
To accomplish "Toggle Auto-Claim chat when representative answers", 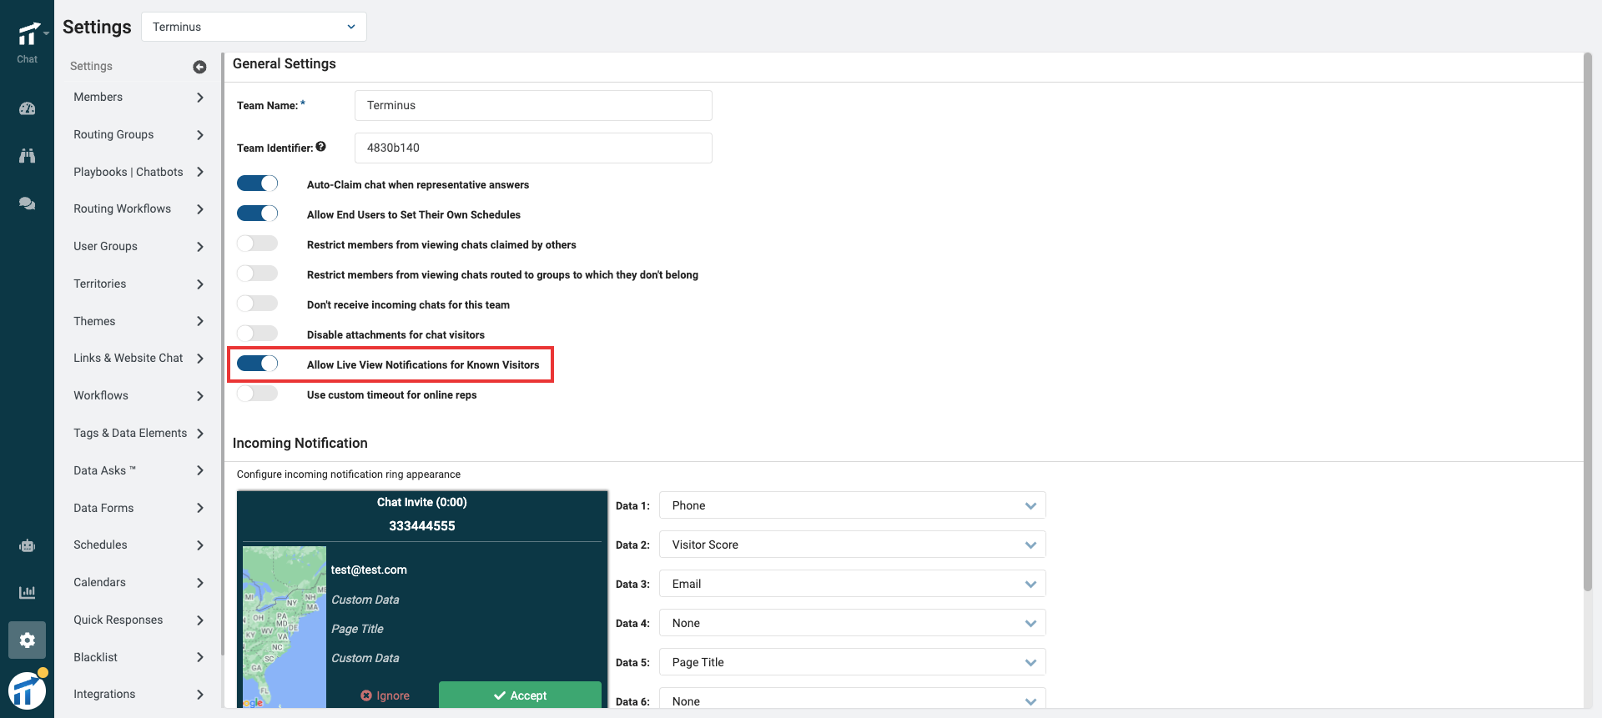I will [x=257, y=183].
